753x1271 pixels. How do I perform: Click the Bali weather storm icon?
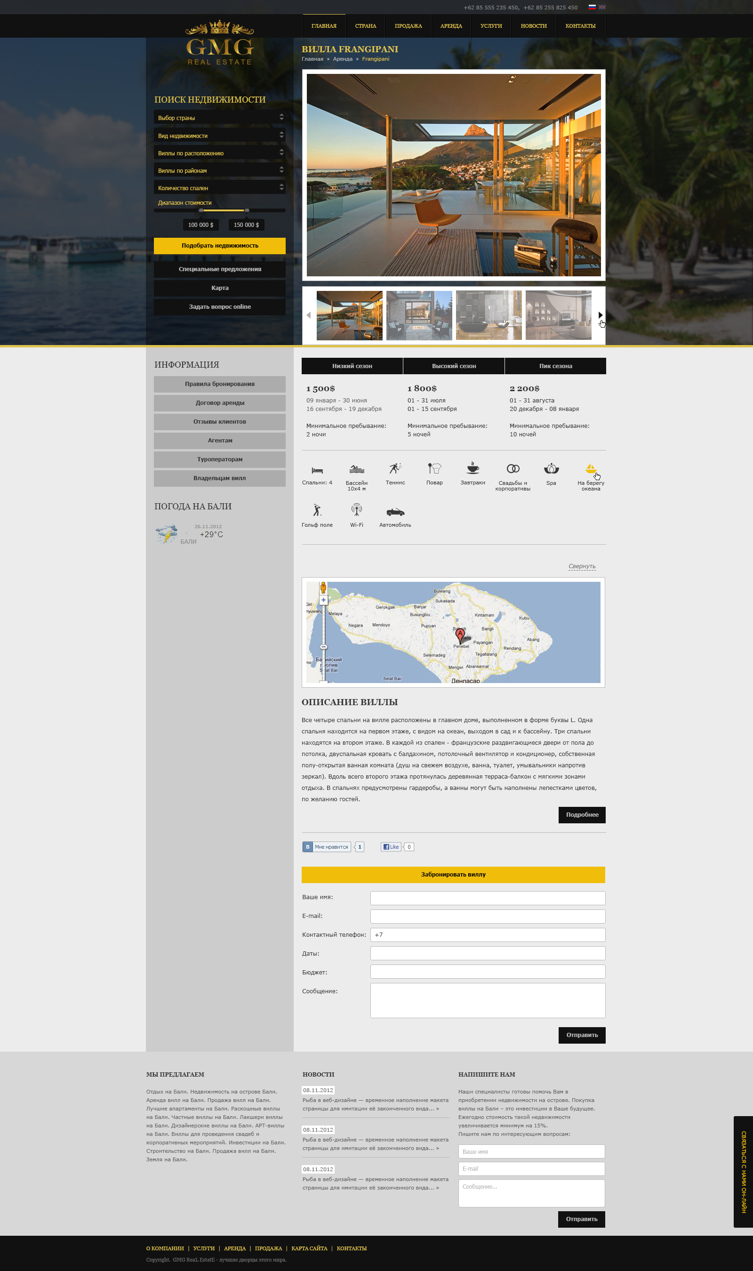point(167,534)
